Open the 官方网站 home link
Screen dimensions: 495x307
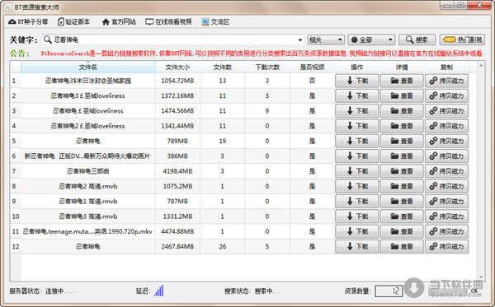pyautogui.click(x=119, y=21)
